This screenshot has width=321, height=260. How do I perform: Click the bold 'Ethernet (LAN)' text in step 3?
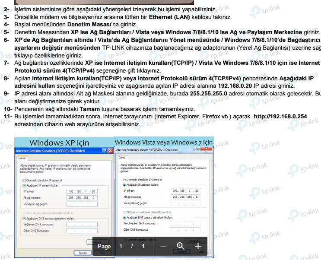tap(169, 17)
